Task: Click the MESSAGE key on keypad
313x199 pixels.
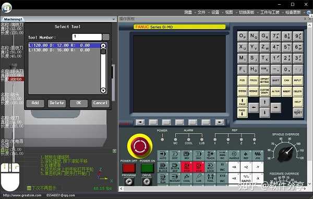Action: [x=254, y=91]
